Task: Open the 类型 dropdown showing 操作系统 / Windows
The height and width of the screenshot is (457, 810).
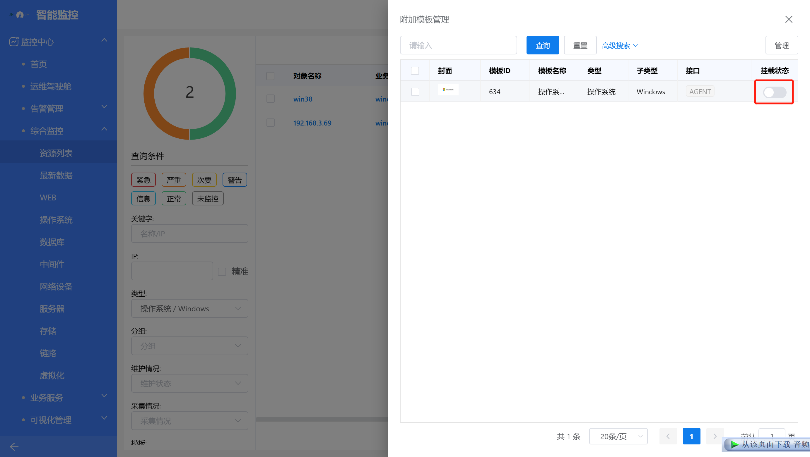Action: 189,308
